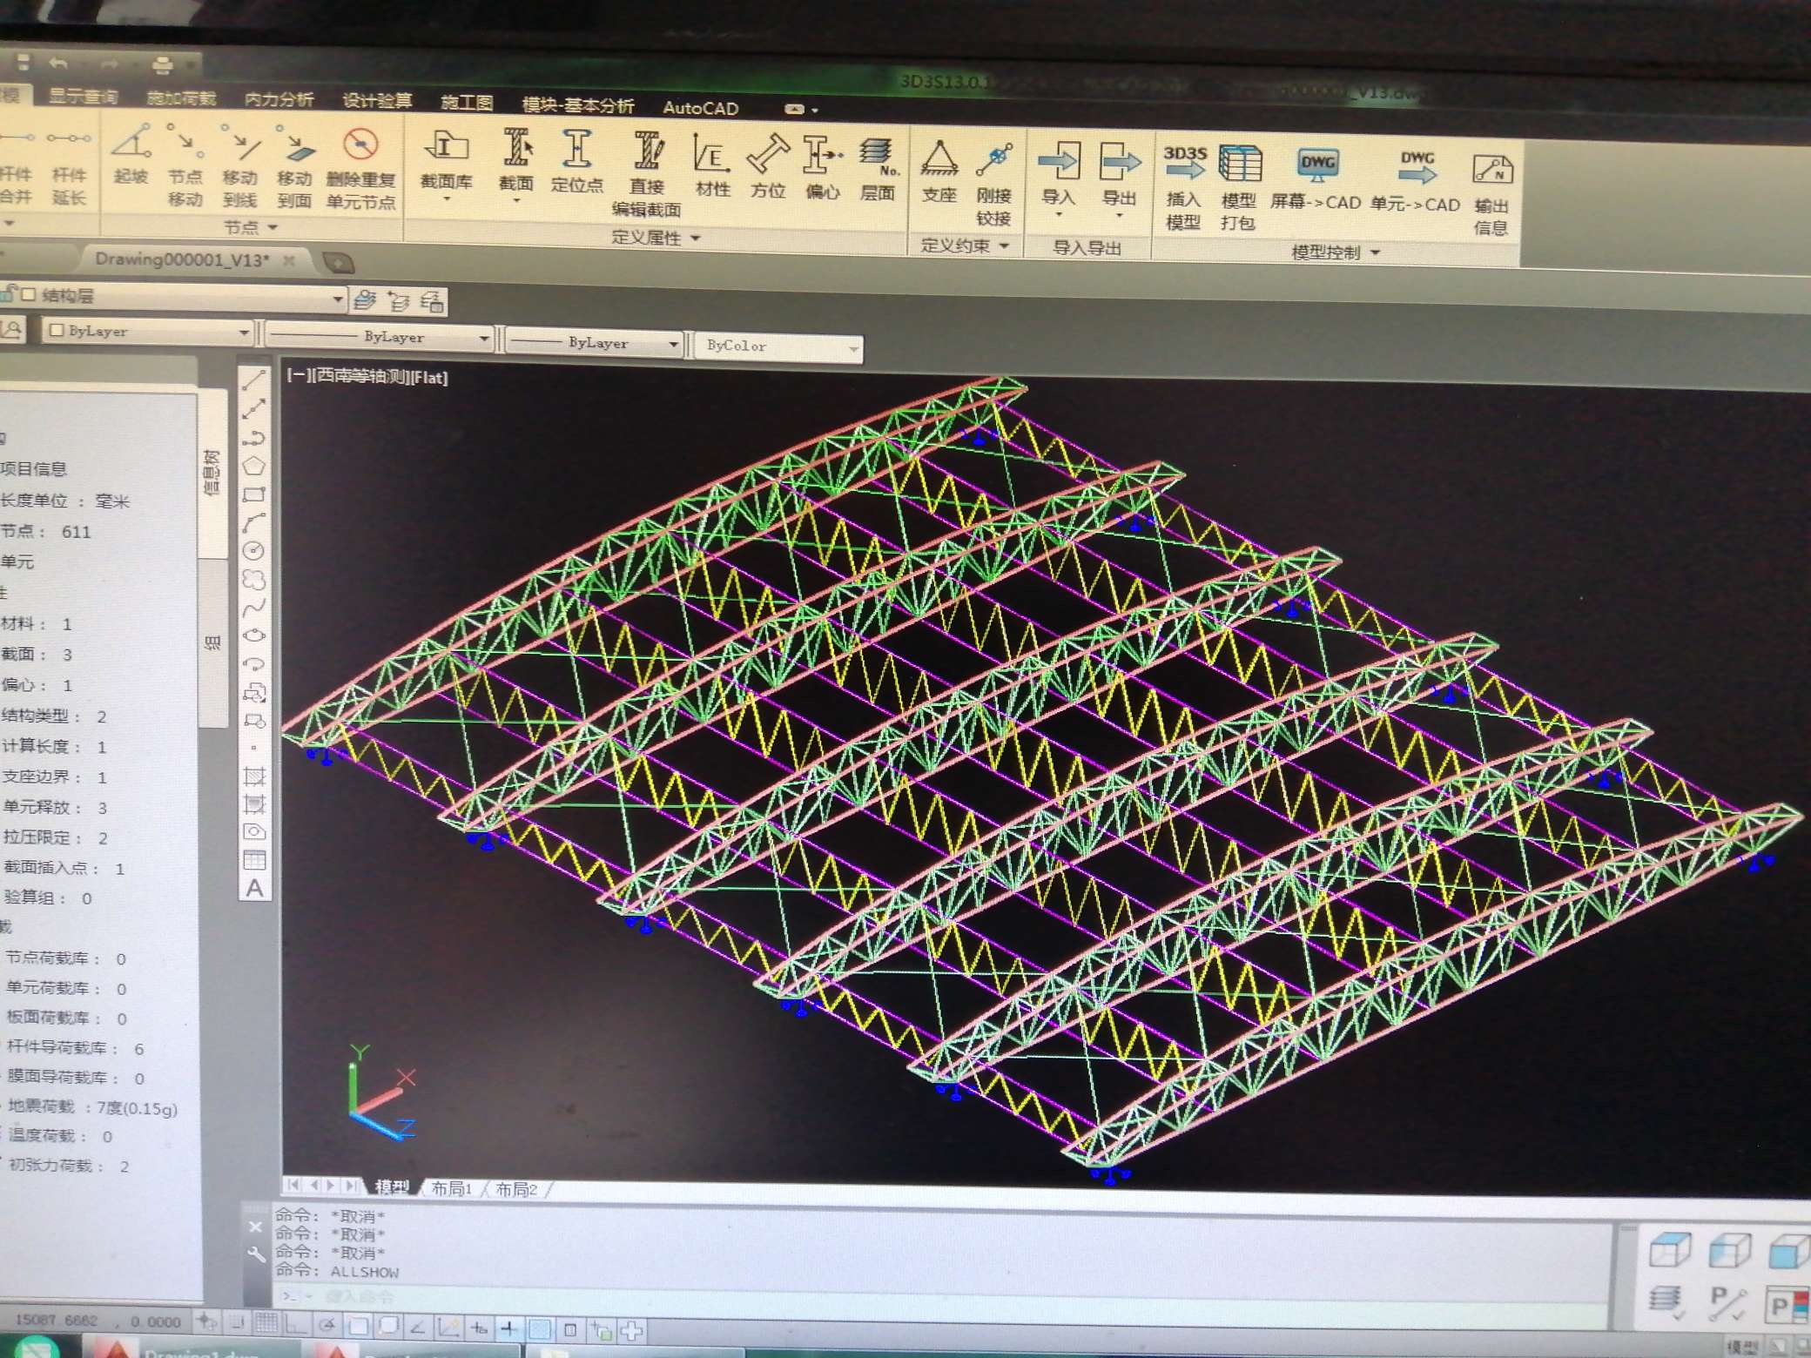Click the multiline text A tool
This screenshot has height=1358, width=1811.
pos(254,889)
